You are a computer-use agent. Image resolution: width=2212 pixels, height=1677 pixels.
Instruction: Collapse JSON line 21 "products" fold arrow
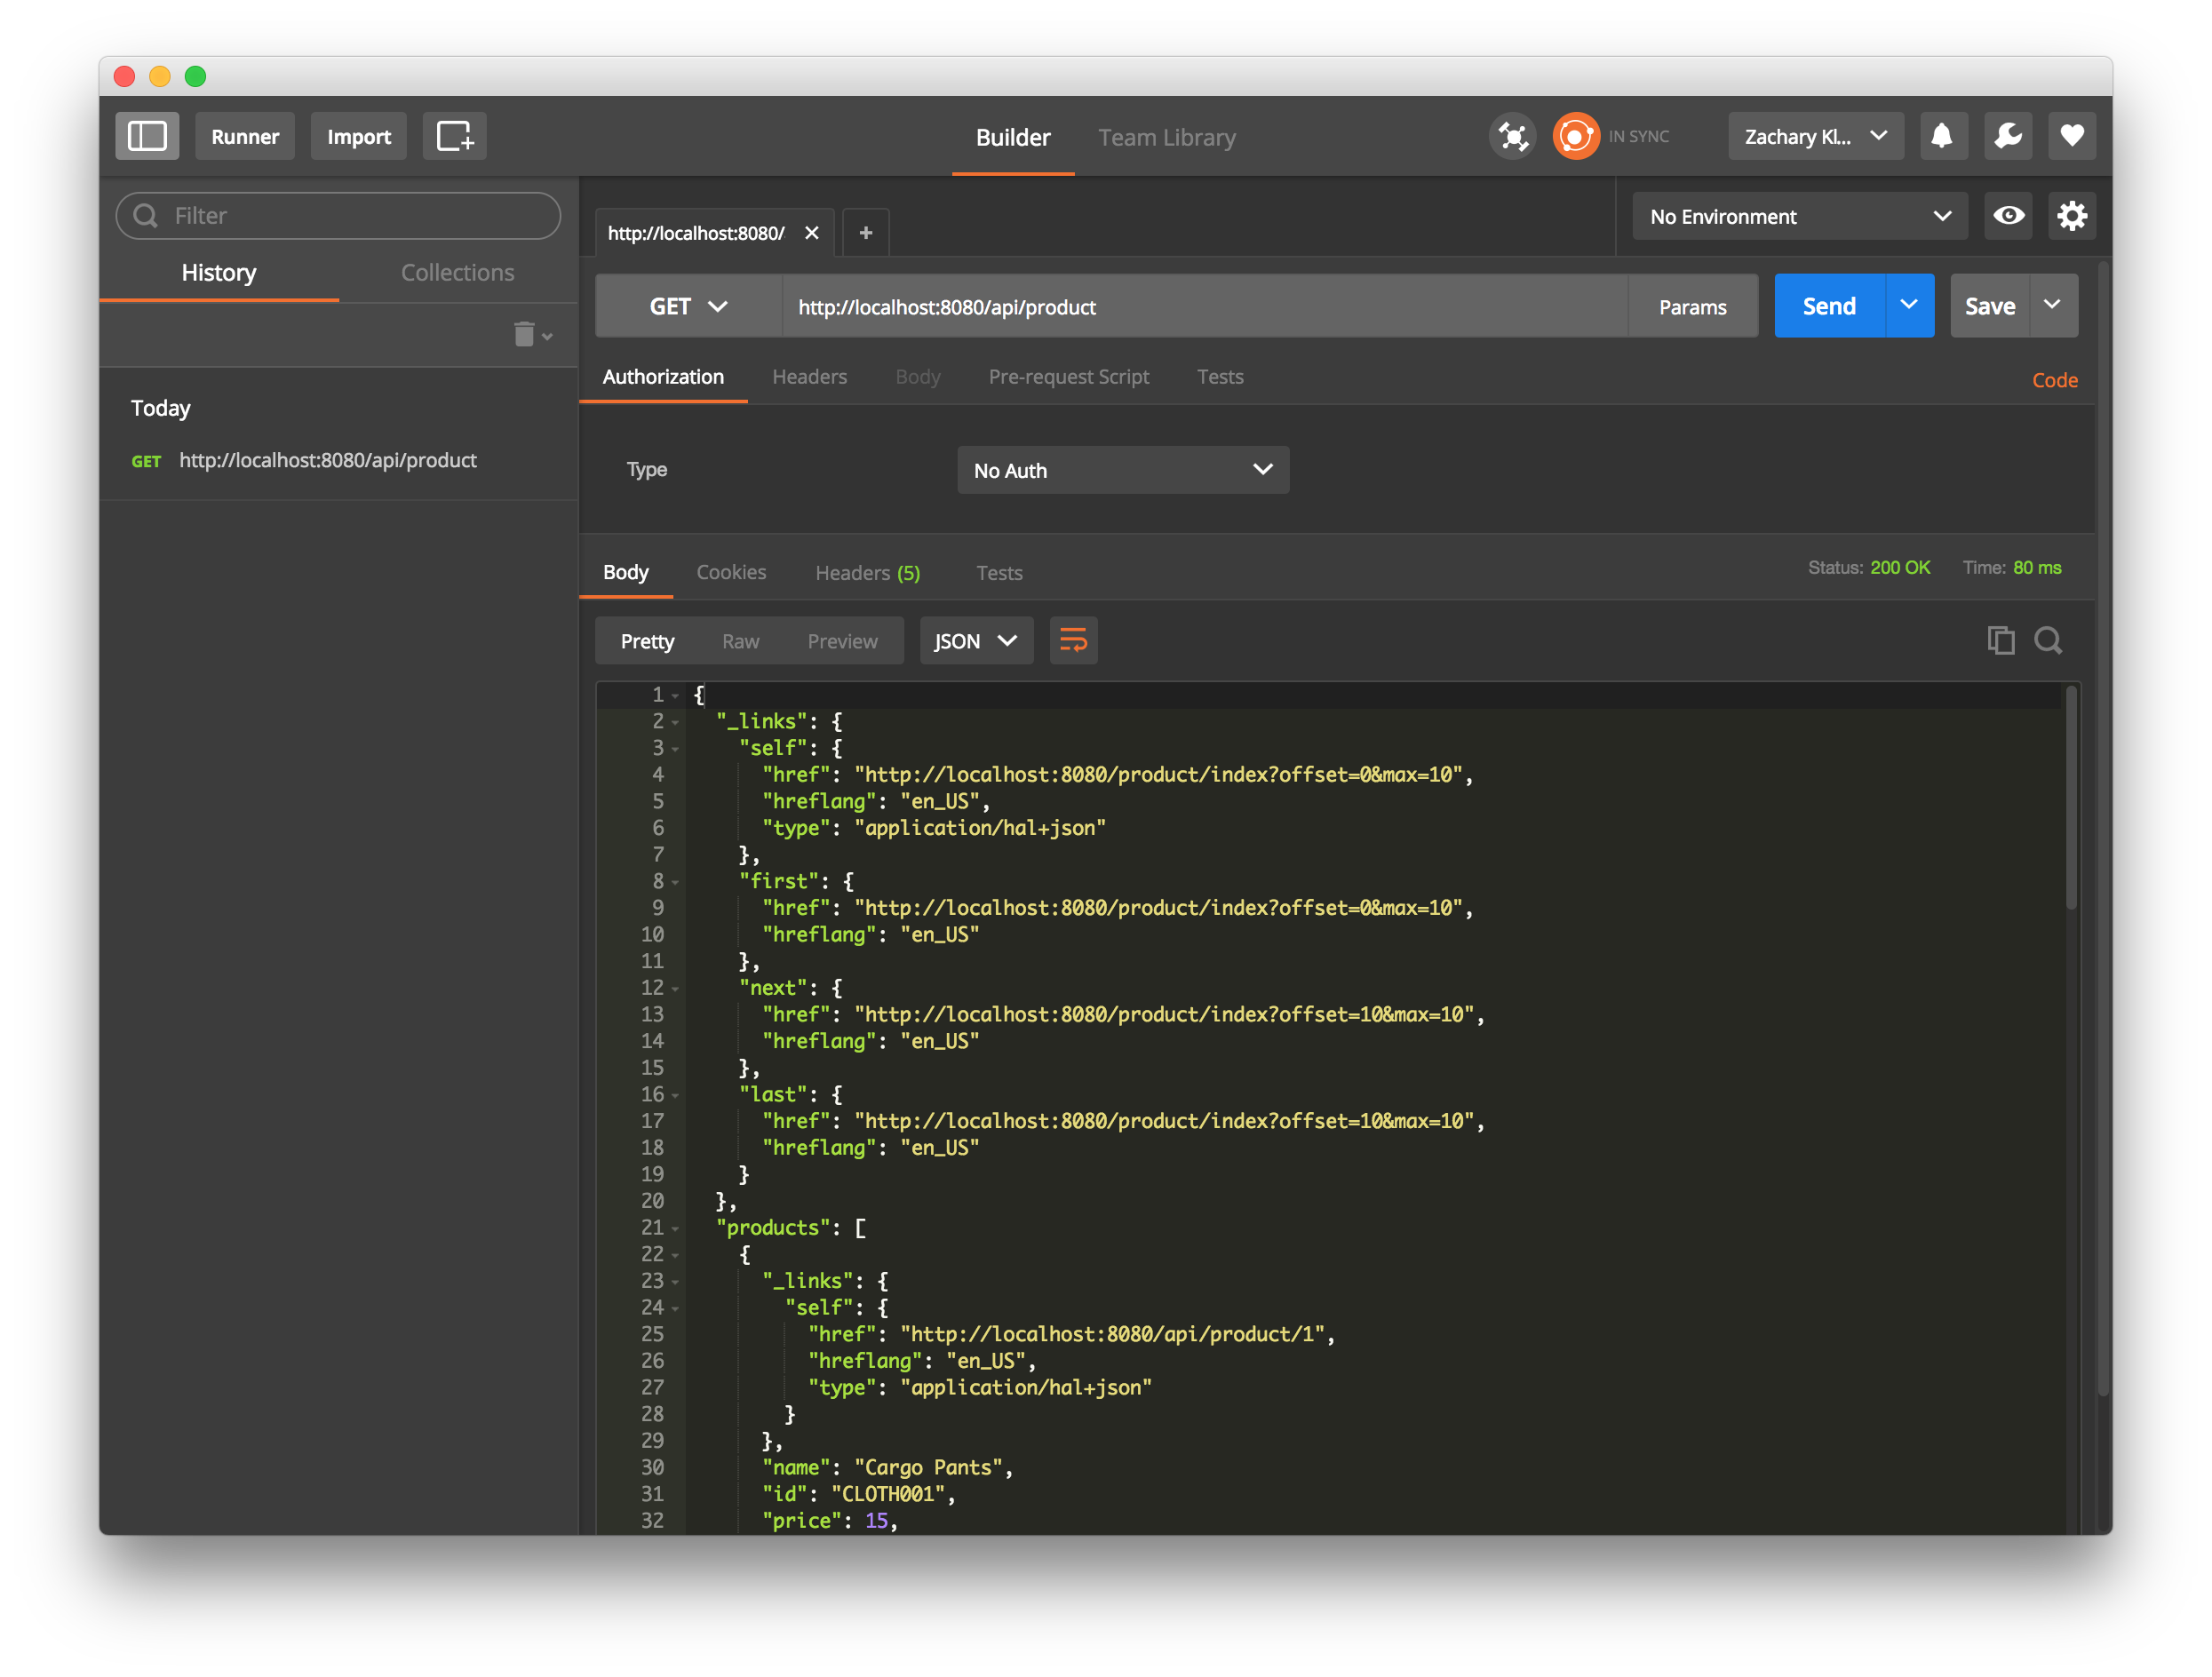point(676,1228)
